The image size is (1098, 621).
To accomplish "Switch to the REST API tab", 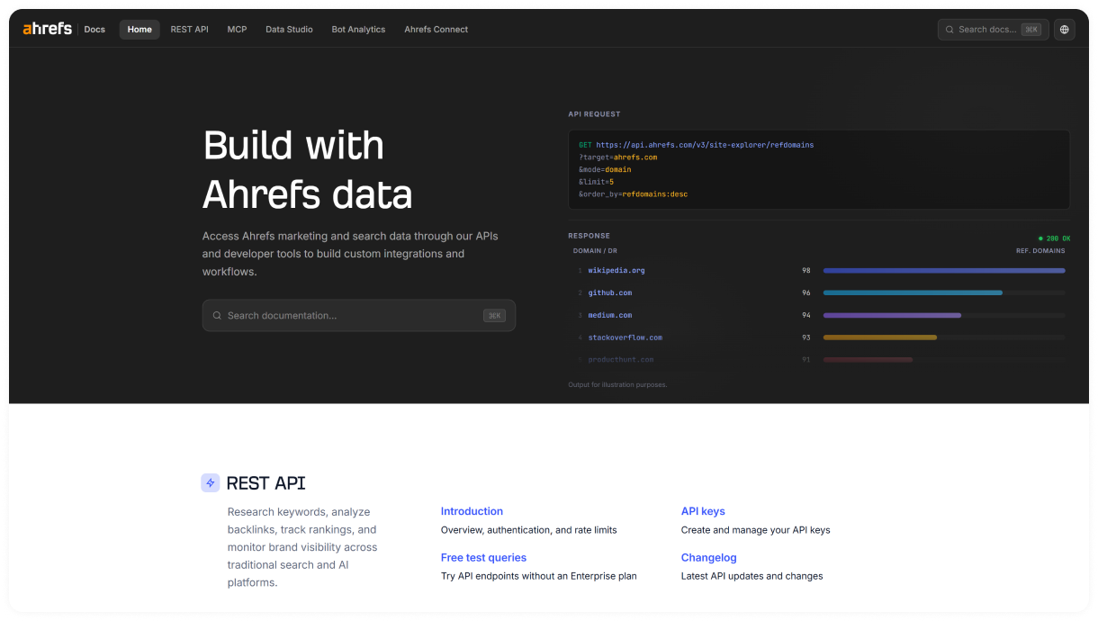I will pyautogui.click(x=189, y=30).
